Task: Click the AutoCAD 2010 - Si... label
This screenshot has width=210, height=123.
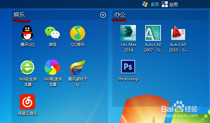Action: click(178, 47)
